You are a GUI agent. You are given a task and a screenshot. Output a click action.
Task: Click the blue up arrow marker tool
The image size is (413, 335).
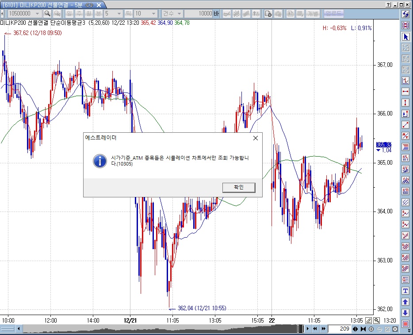point(405,302)
